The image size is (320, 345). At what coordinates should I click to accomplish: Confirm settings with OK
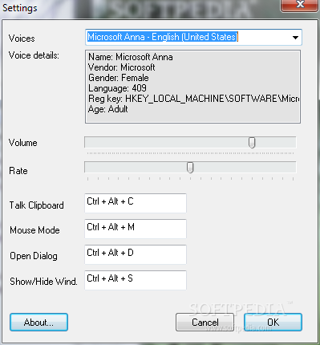tap(273, 323)
